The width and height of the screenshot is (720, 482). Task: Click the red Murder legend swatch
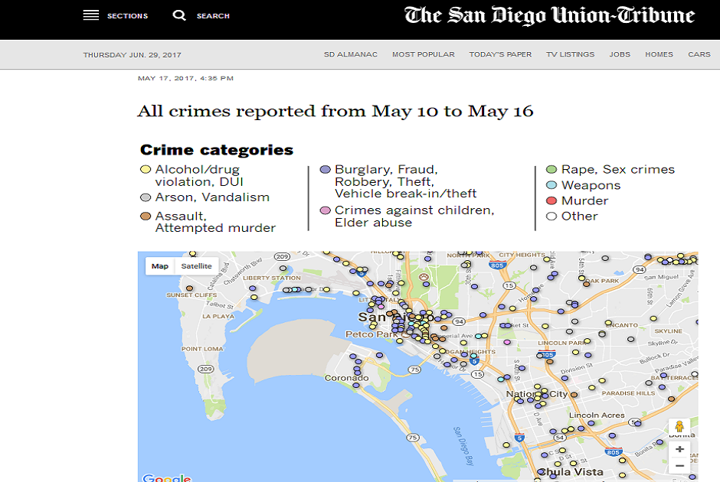tap(551, 201)
